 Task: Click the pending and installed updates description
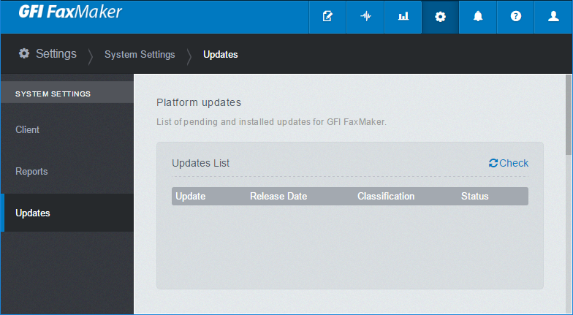[271, 121]
